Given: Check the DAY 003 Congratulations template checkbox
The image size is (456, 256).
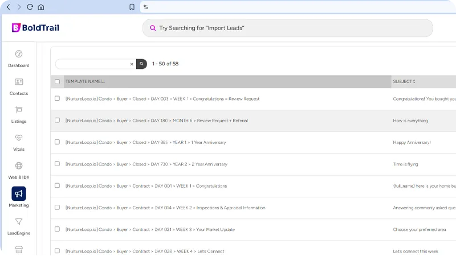Looking at the screenshot, I should pyautogui.click(x=57, y=98).
